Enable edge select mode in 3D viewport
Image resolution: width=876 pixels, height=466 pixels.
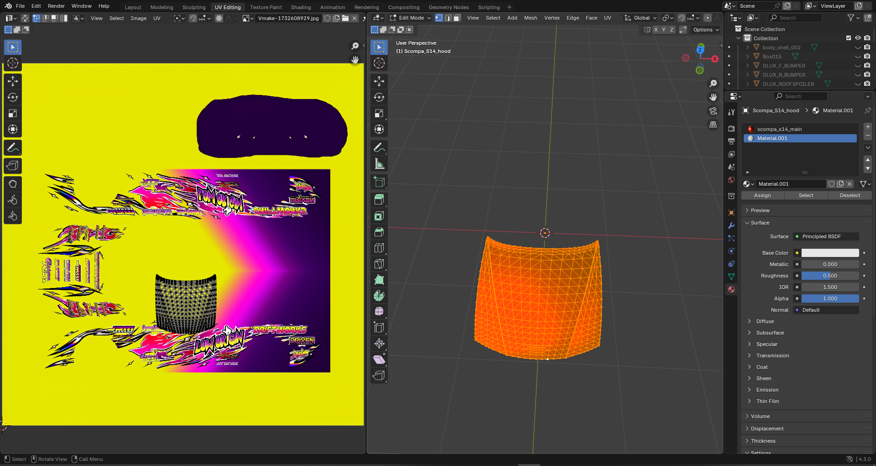click(x=448, y=18)
